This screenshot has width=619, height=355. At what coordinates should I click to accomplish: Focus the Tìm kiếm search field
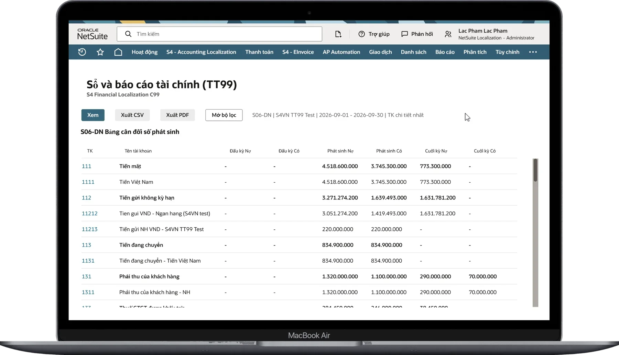tap(219, 34)
